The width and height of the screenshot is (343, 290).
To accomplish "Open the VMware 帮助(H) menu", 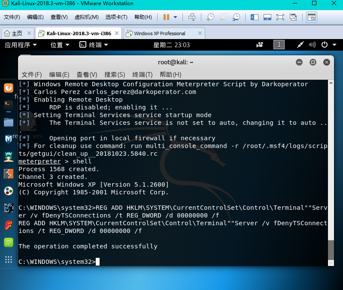I will [x=143, y=17].
